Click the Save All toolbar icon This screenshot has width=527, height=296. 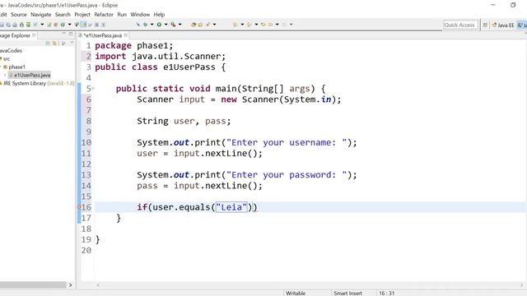coord(8,25)
